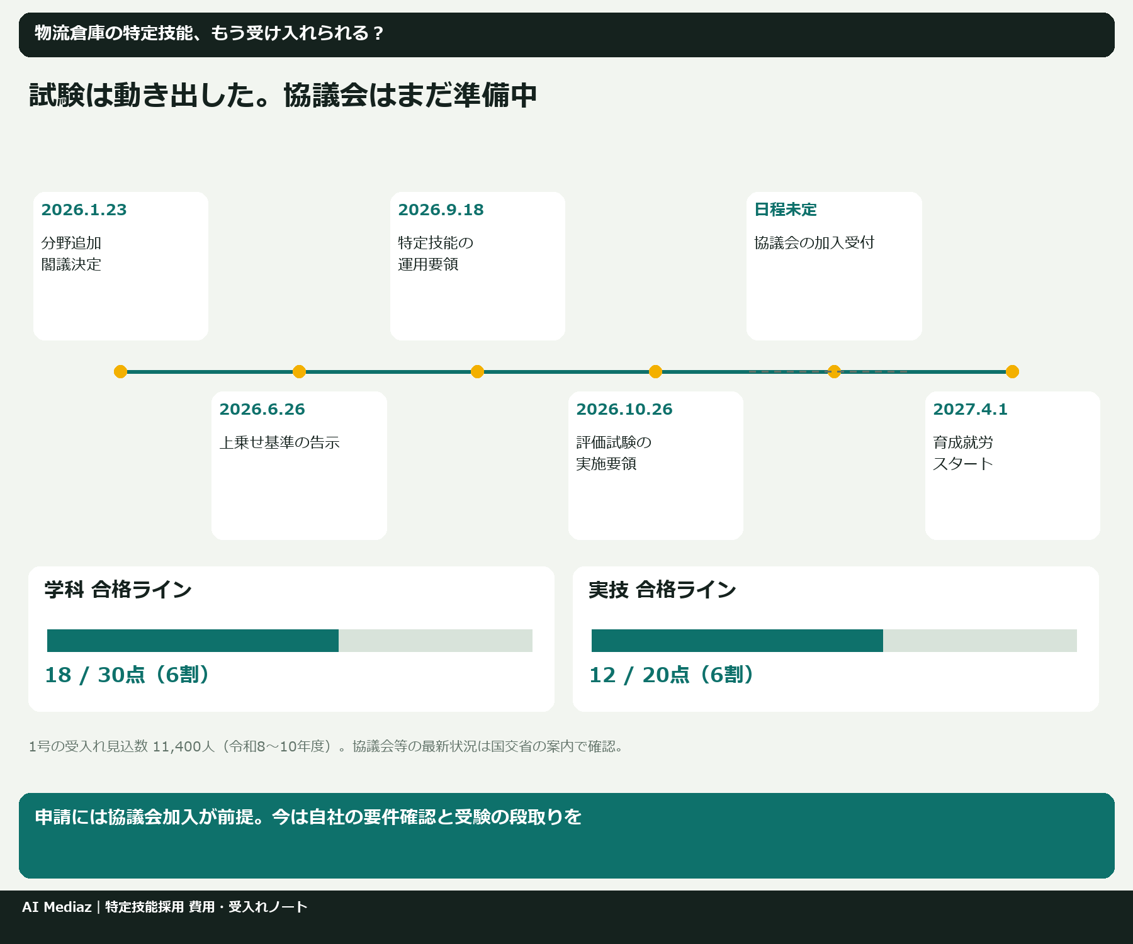Viewport: 1133px width, 944px height.
Task: Click the 学科 合格ライン progress bar
Action: pos(290,641)
